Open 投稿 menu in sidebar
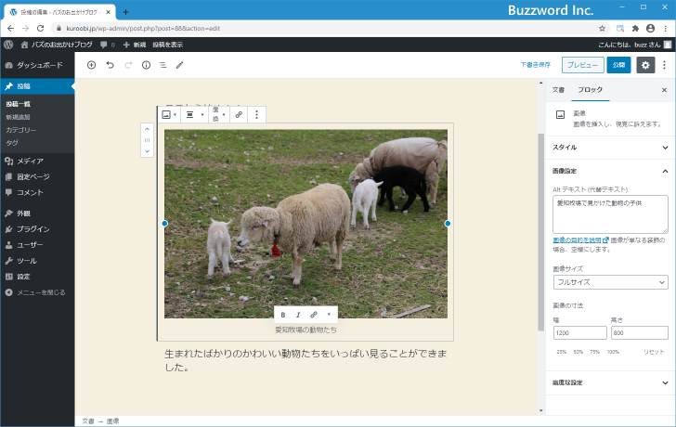The image size is (676, 427). (x=37, y=86)
